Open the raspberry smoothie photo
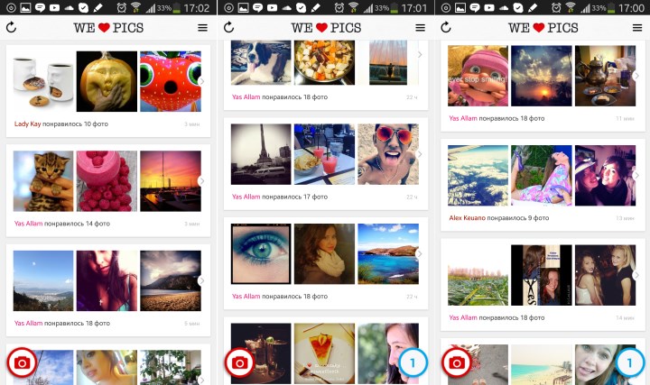 (107, 181)
